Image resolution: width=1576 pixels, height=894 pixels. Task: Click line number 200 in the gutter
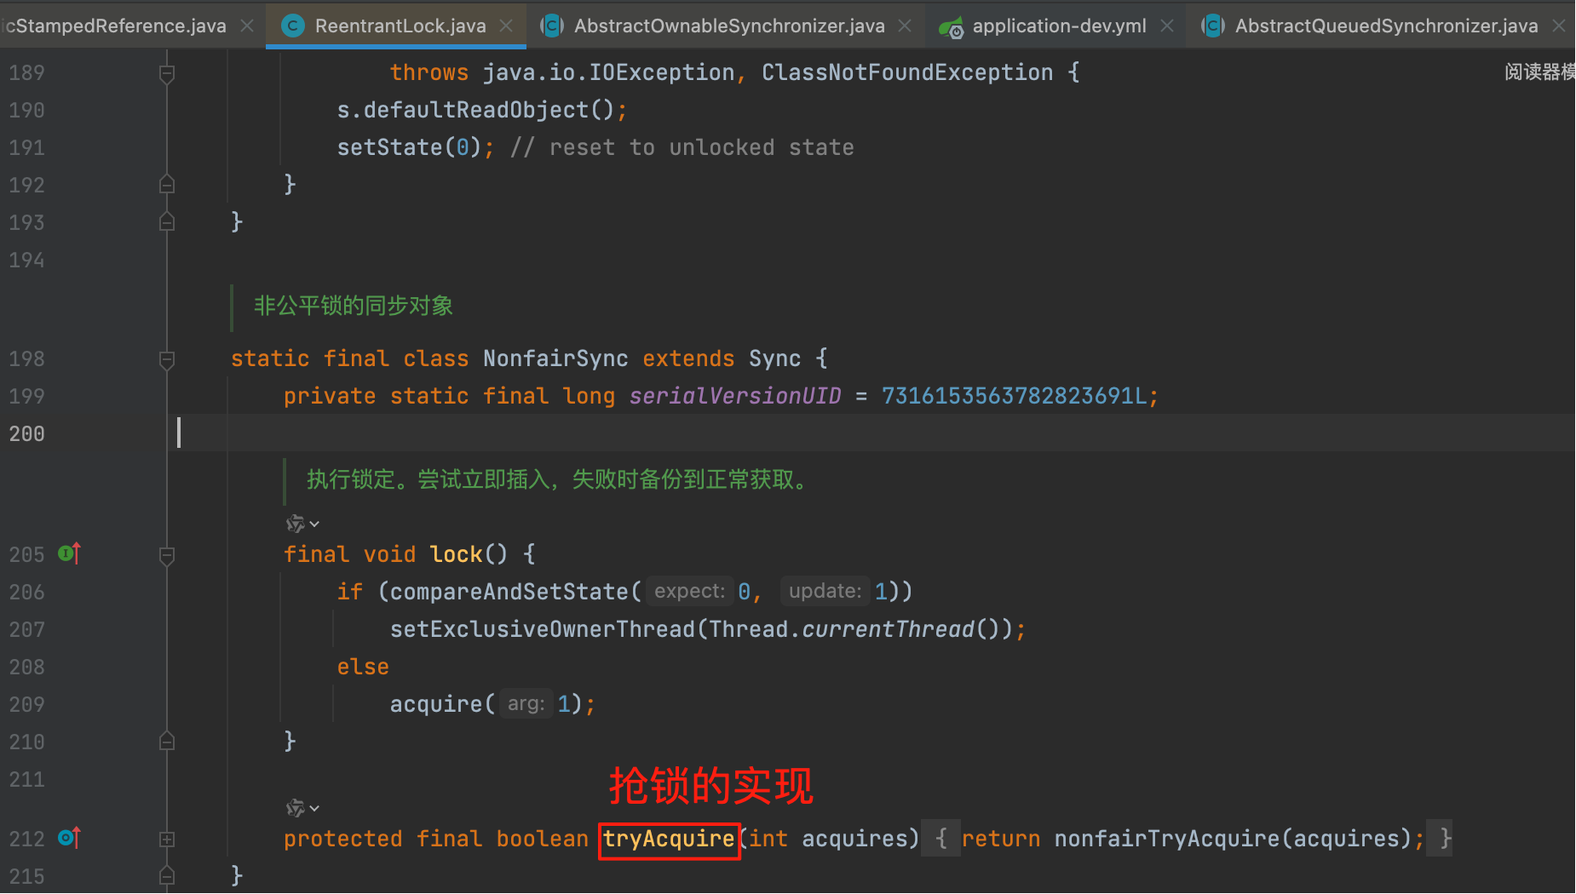26,434
